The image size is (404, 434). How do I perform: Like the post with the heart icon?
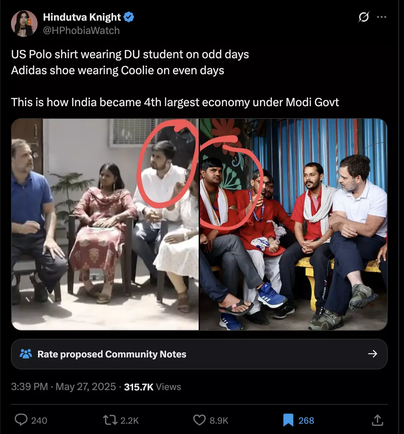[x=199, y=420]
